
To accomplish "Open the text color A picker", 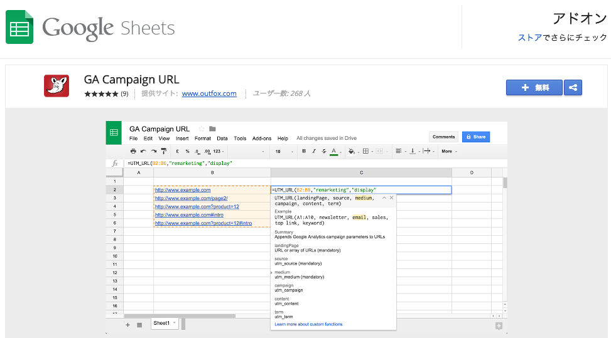I will click(334, 152).
